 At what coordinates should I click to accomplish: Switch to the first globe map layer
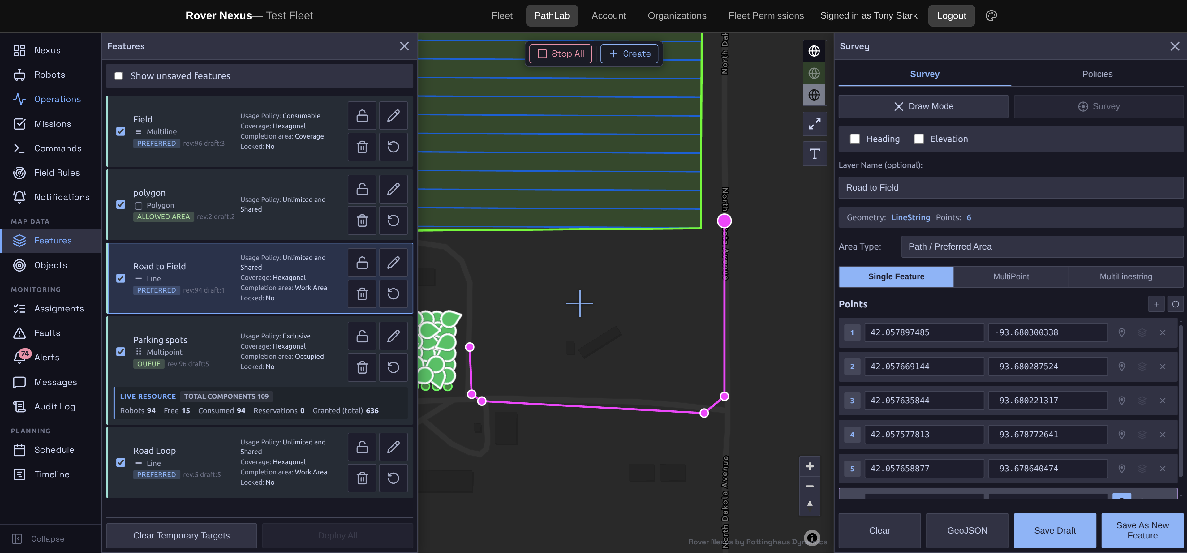tap(814, 51)
